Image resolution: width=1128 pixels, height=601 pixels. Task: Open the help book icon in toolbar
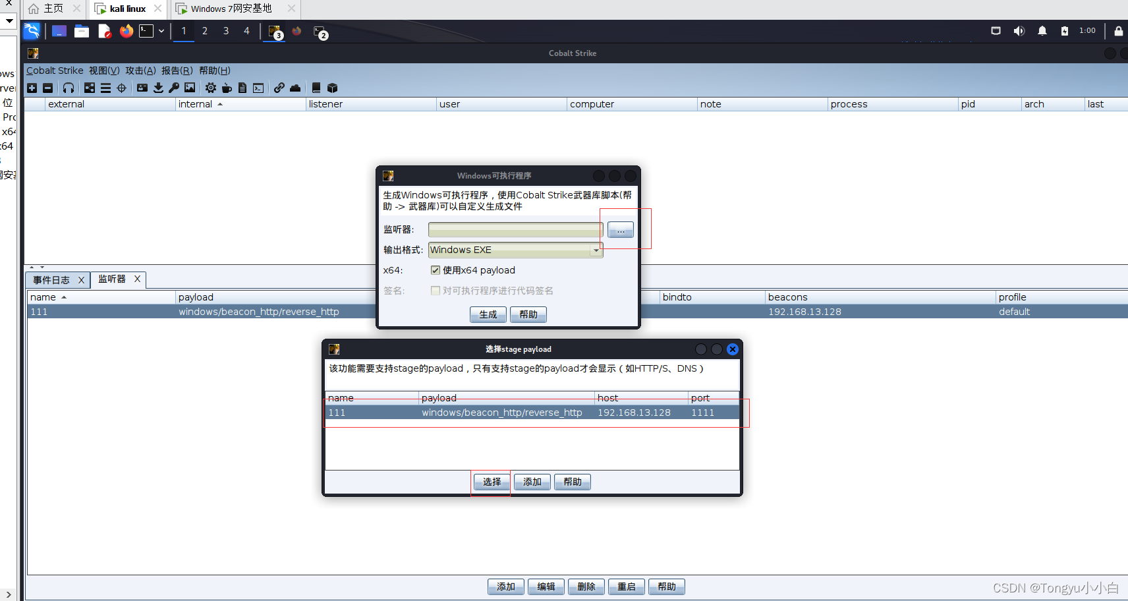(x=316, y=88)
